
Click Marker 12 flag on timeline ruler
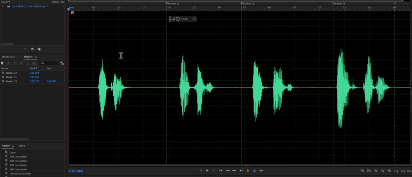click(x=166, y=4)
